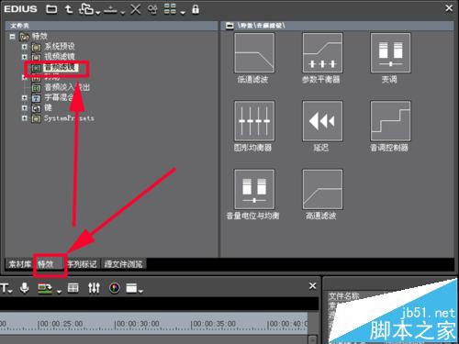Select the 音频淡入淡出 tree item

click(x=67, y=87)
